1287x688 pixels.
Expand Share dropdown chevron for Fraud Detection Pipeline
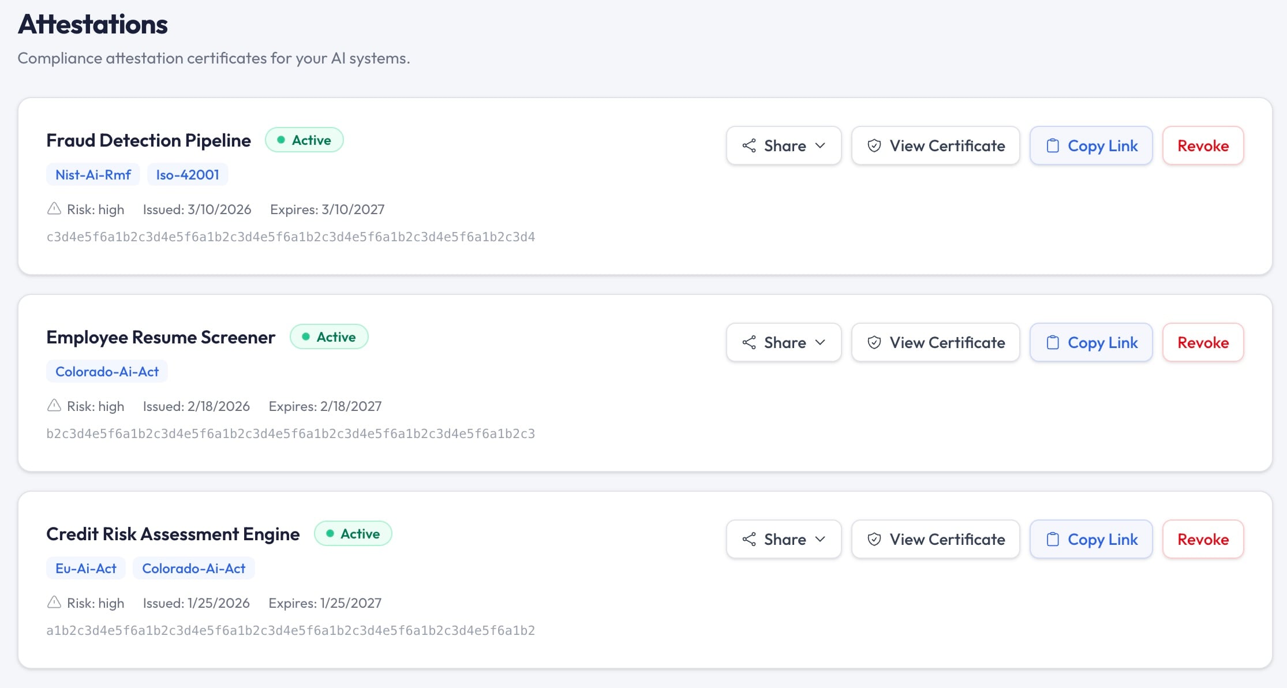click(x=821, y=145)
